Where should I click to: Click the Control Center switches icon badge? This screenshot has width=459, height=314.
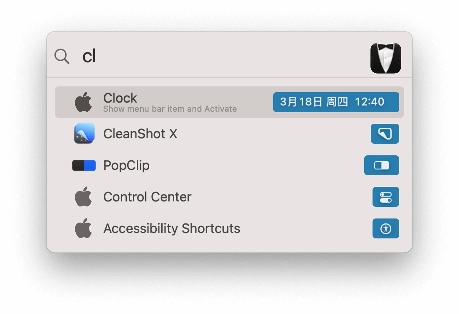(385, 197)
